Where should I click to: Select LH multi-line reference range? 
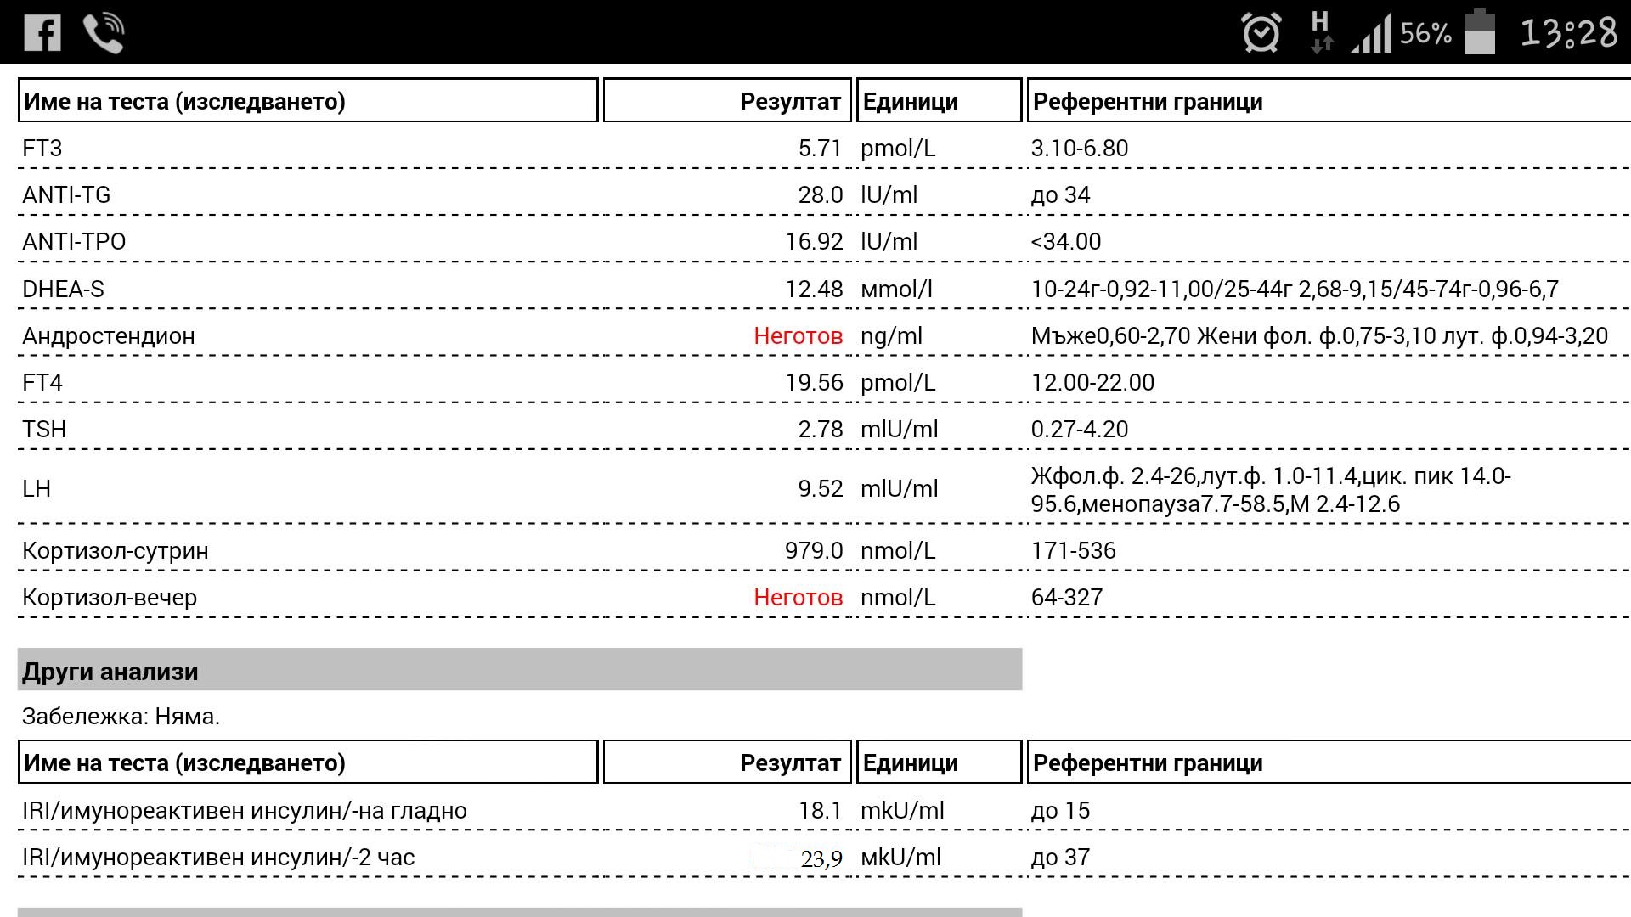(x=1271, y=490)
